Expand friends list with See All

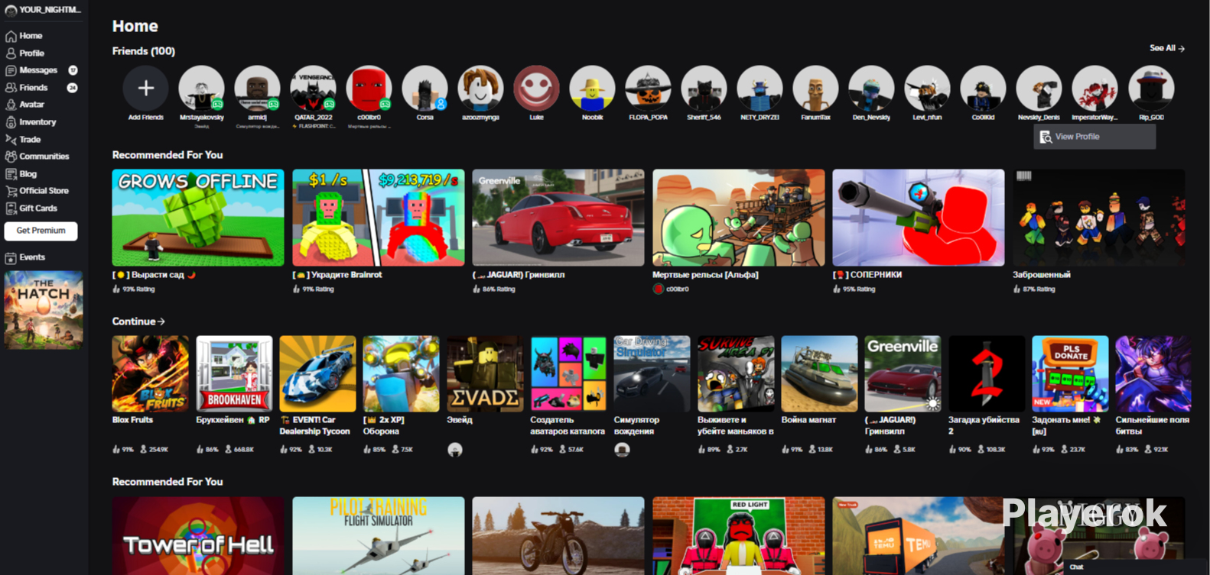(1166, 48)
